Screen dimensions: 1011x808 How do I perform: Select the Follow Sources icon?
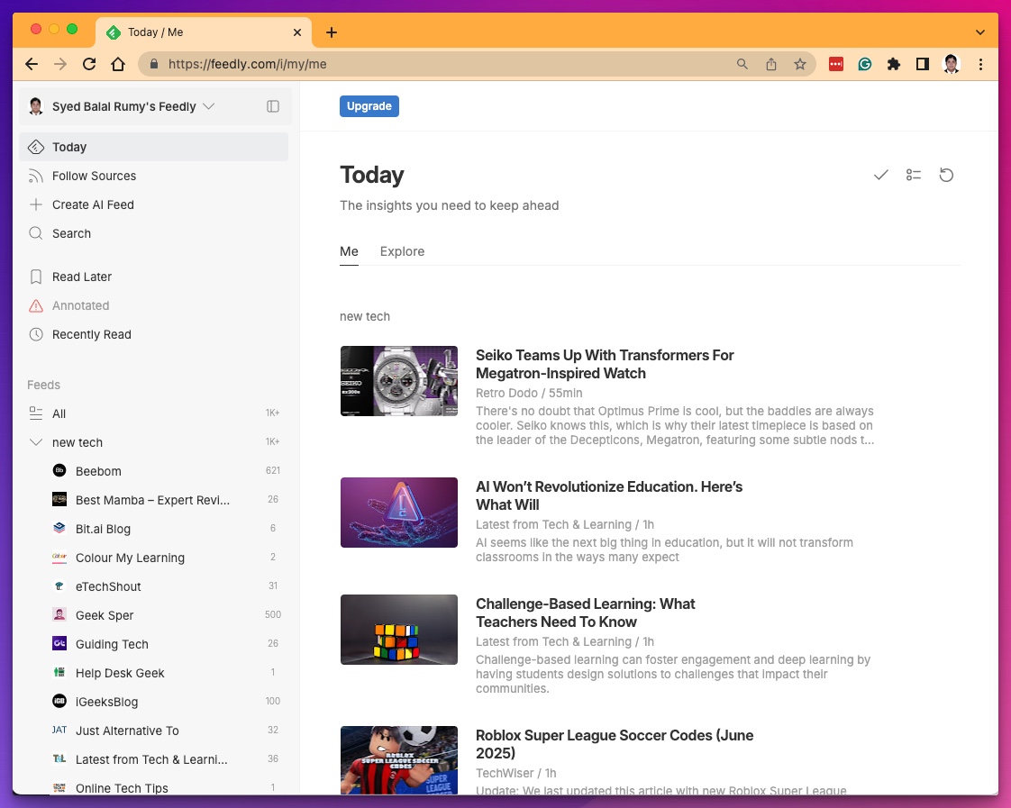(34, 176)
